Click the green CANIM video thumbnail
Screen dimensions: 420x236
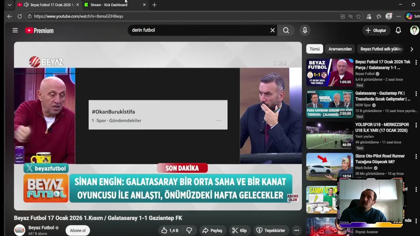click(x=322, y=199)
